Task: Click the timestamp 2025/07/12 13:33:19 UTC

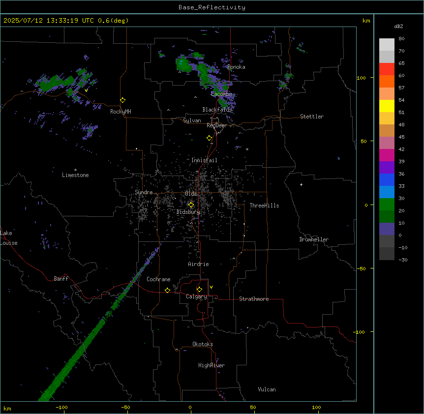Action: [x=49, y=21]
